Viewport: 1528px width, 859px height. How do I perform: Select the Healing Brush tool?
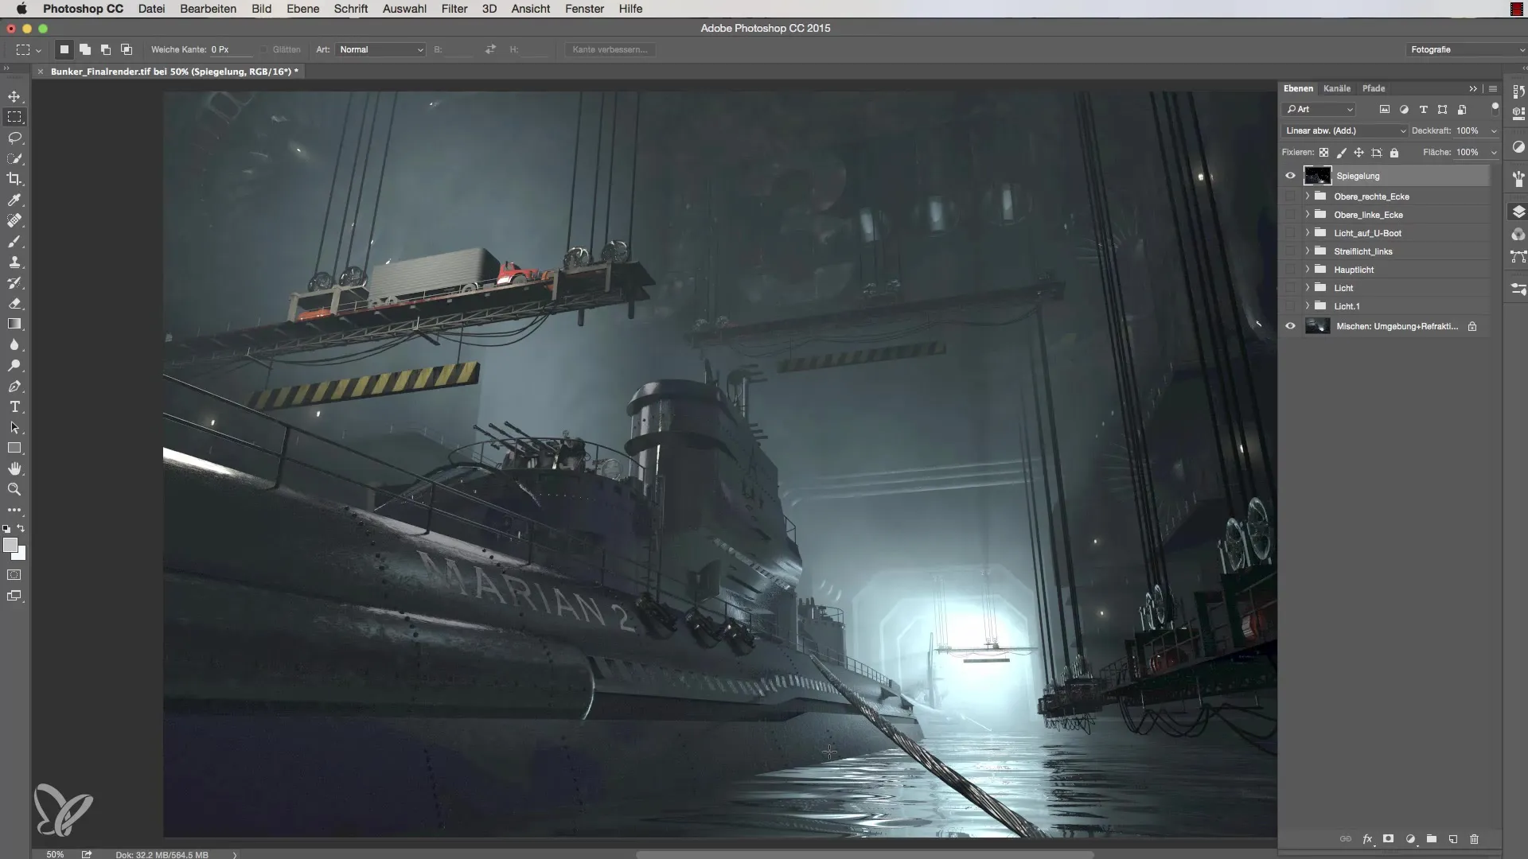tap(14, 220)
